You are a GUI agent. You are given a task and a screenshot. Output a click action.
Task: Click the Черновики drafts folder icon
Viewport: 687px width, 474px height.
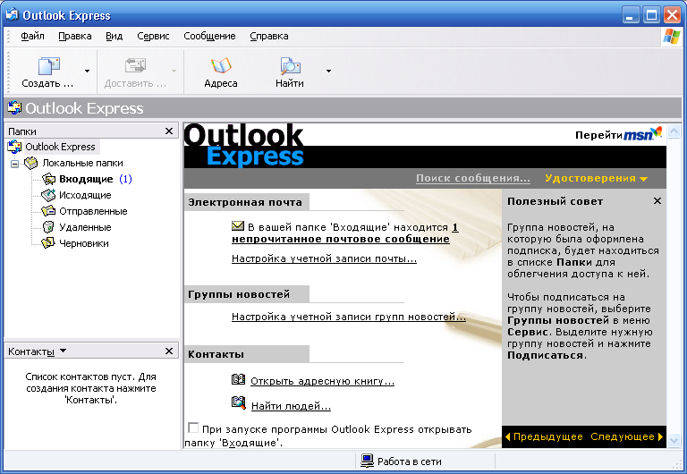(x=48, y=243)
